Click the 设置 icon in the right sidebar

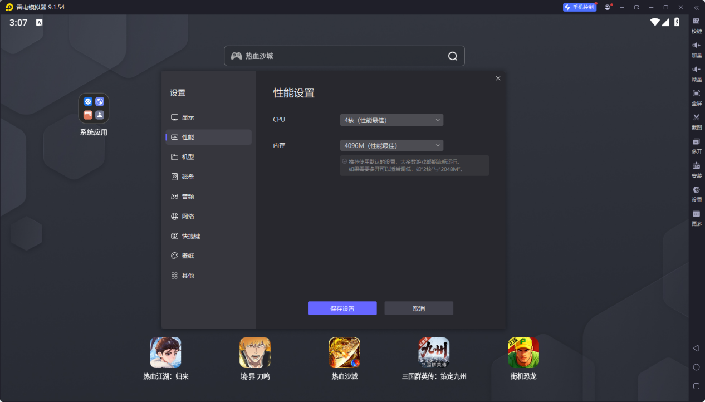(696, 194)
